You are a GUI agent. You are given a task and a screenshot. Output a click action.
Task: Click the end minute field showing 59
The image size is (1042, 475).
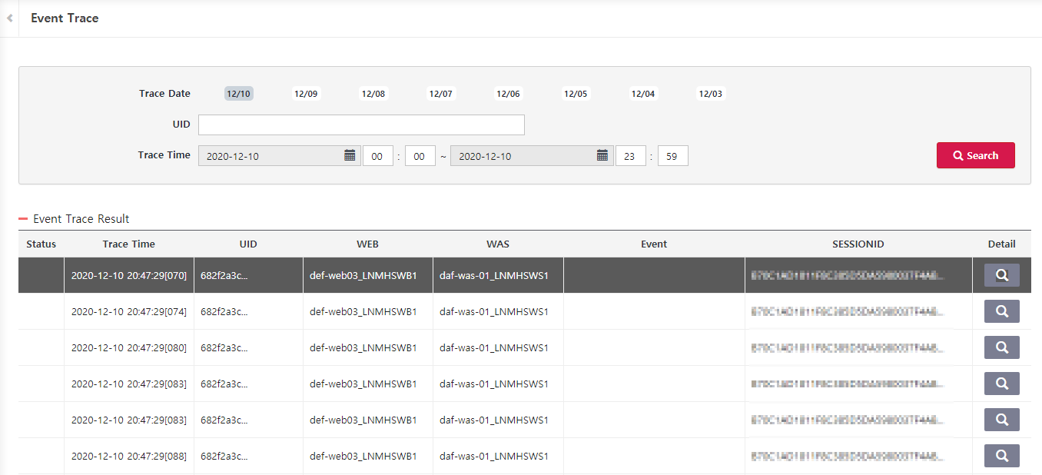click(672, 156)
